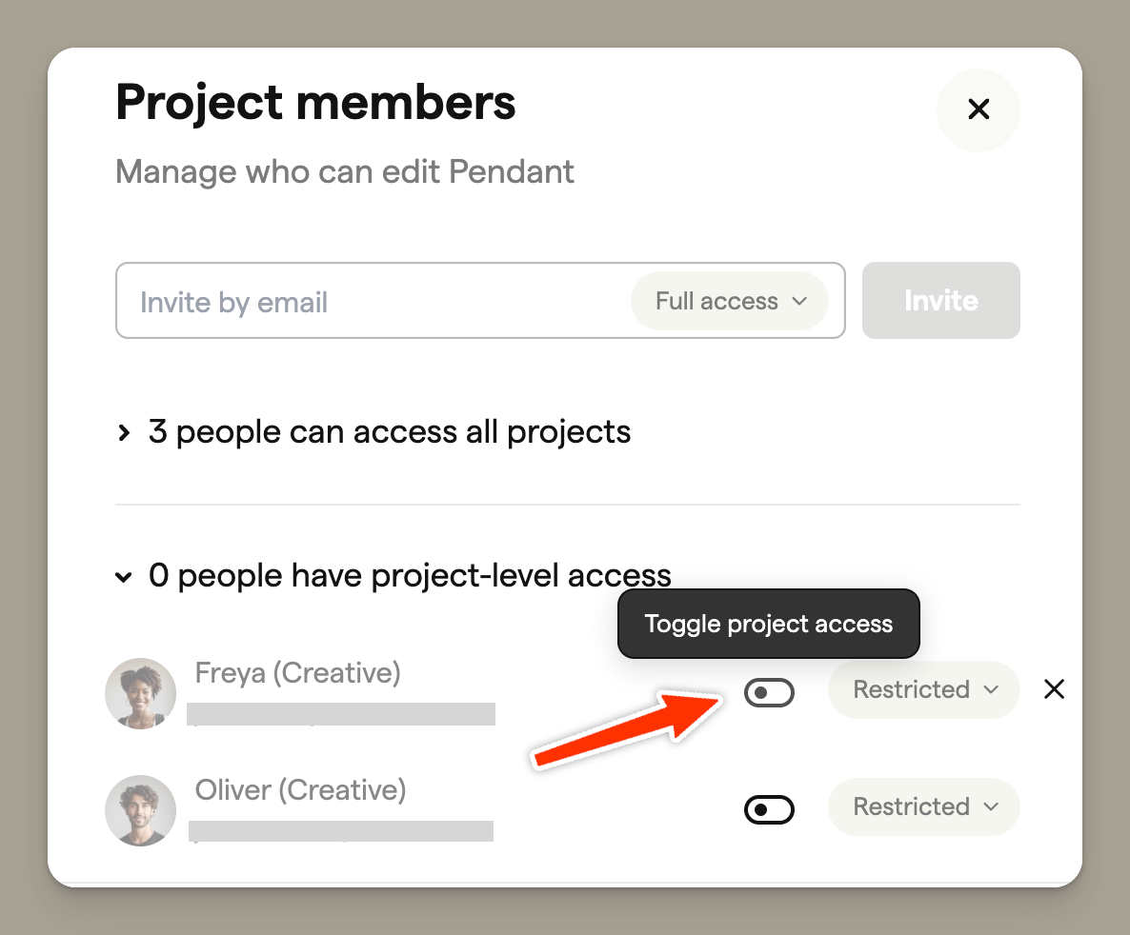Viewport: 1130px width, 935px height.
Task: Toggle project access for Oliver
Action: pyautogui.click(x=769, y=810)
